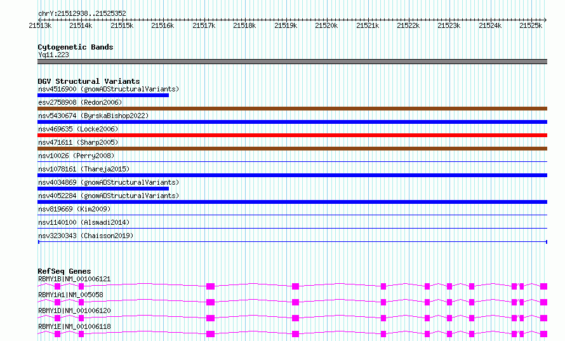
Task: Open variant nsv1140100 (Alsmadi2014) label
Action: (84, 222)
